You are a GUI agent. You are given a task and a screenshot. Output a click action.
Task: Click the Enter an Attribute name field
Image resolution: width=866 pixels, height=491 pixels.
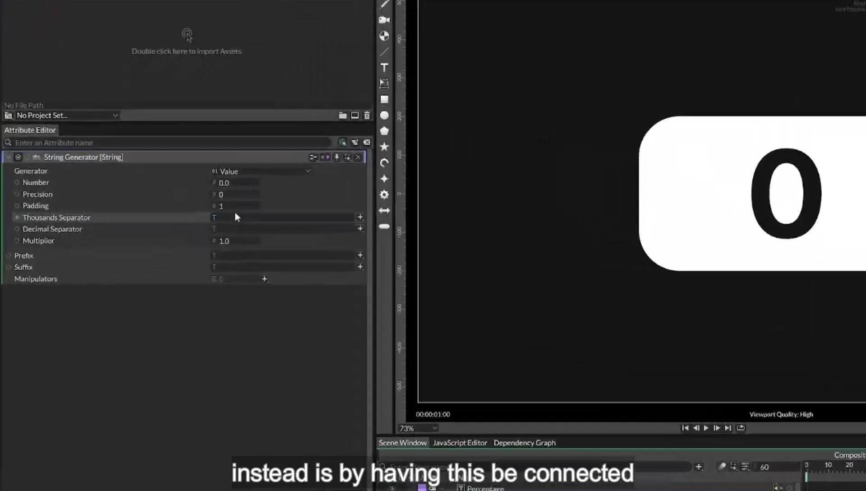point(171,143)
